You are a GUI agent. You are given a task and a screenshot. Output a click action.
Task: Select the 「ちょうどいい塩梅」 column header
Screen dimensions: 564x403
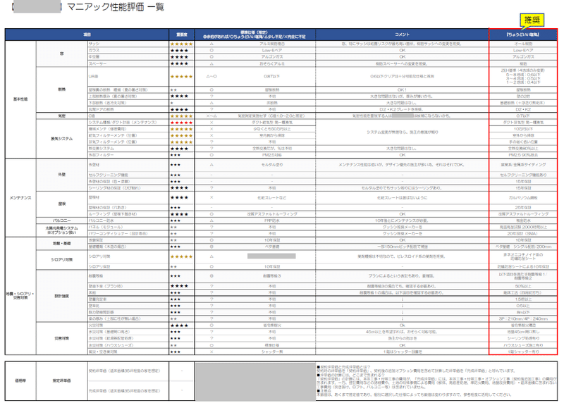click(x=523, y=35)
